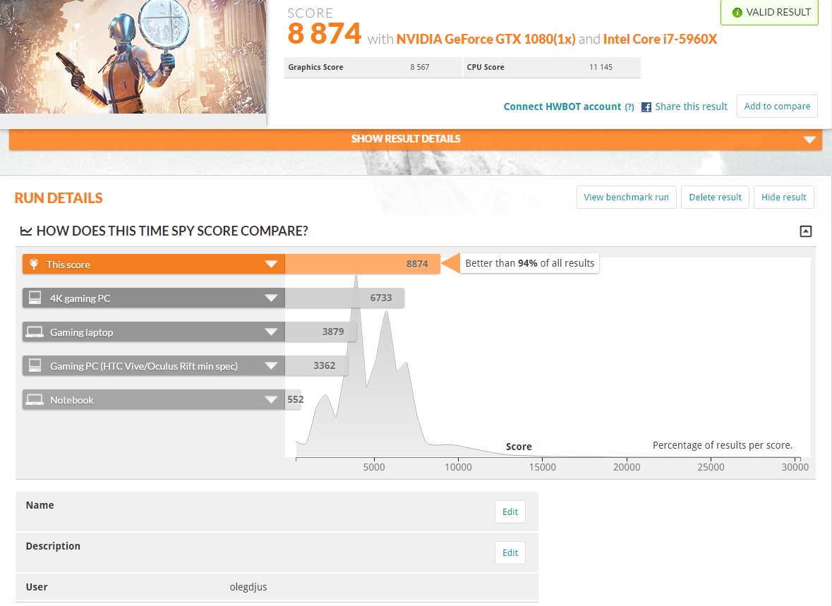832x606 pixels.
Task: Click Intel Core i7-5960X link
Action: pos(660,40)
